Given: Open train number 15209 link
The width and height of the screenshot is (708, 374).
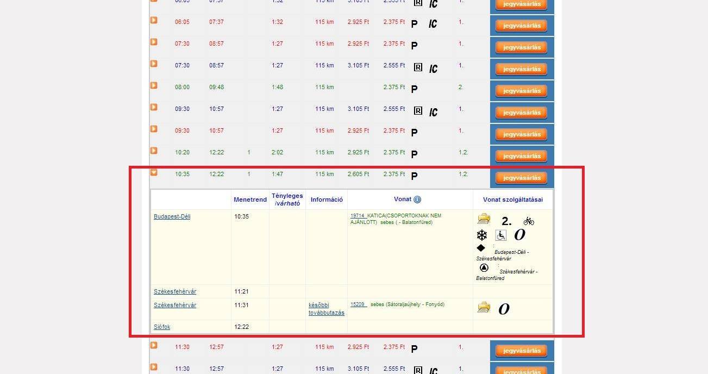Looking at the screenshot, I should coord(358,304).
